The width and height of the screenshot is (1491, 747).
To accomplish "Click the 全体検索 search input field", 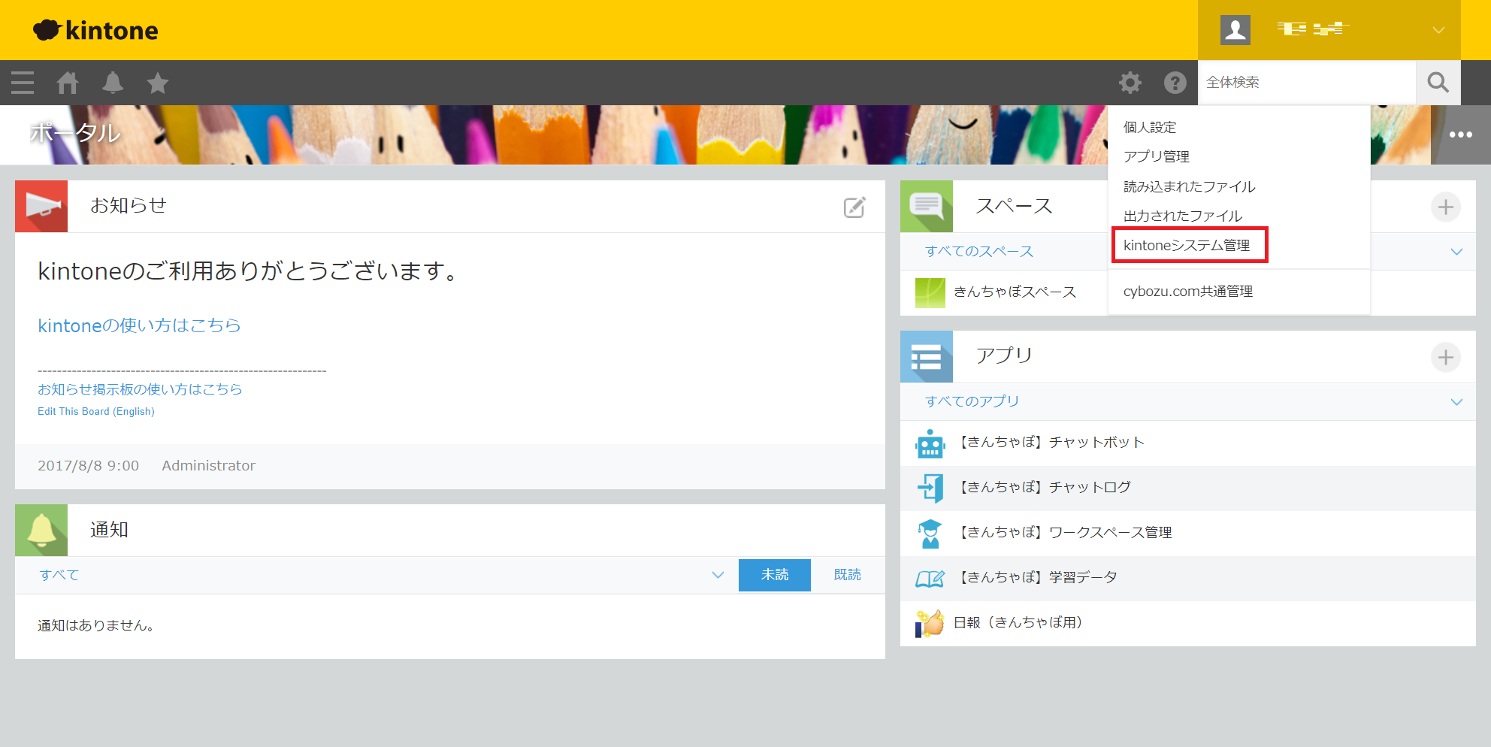I will tap(1306, 83).
